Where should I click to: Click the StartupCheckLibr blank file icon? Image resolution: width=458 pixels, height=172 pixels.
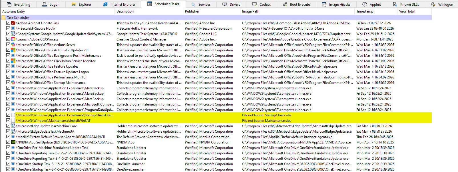pyautogui.click(x=13, y=115)
